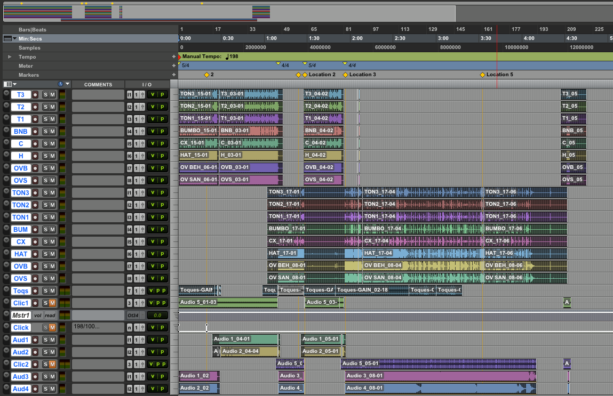Image resolution: width=613 pixels, height=396 pixels.
Task: Open the track options menu for TON3
Action: (6, 191)
